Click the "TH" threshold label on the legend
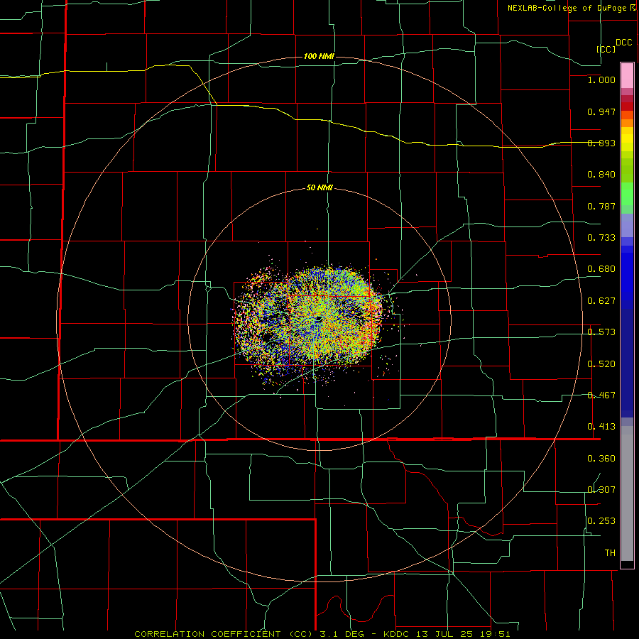The width and height of the screenshot is (639, 639). click(610, 553)
